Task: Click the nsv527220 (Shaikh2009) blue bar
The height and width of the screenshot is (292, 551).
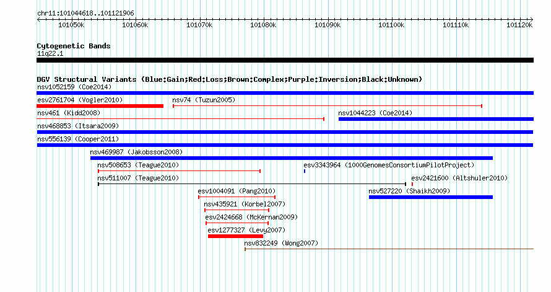Action: pos(431,197)
